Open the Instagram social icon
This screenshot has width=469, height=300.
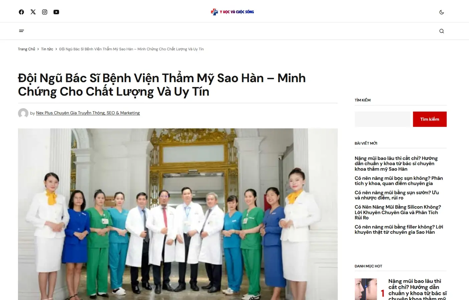(44, 12)
